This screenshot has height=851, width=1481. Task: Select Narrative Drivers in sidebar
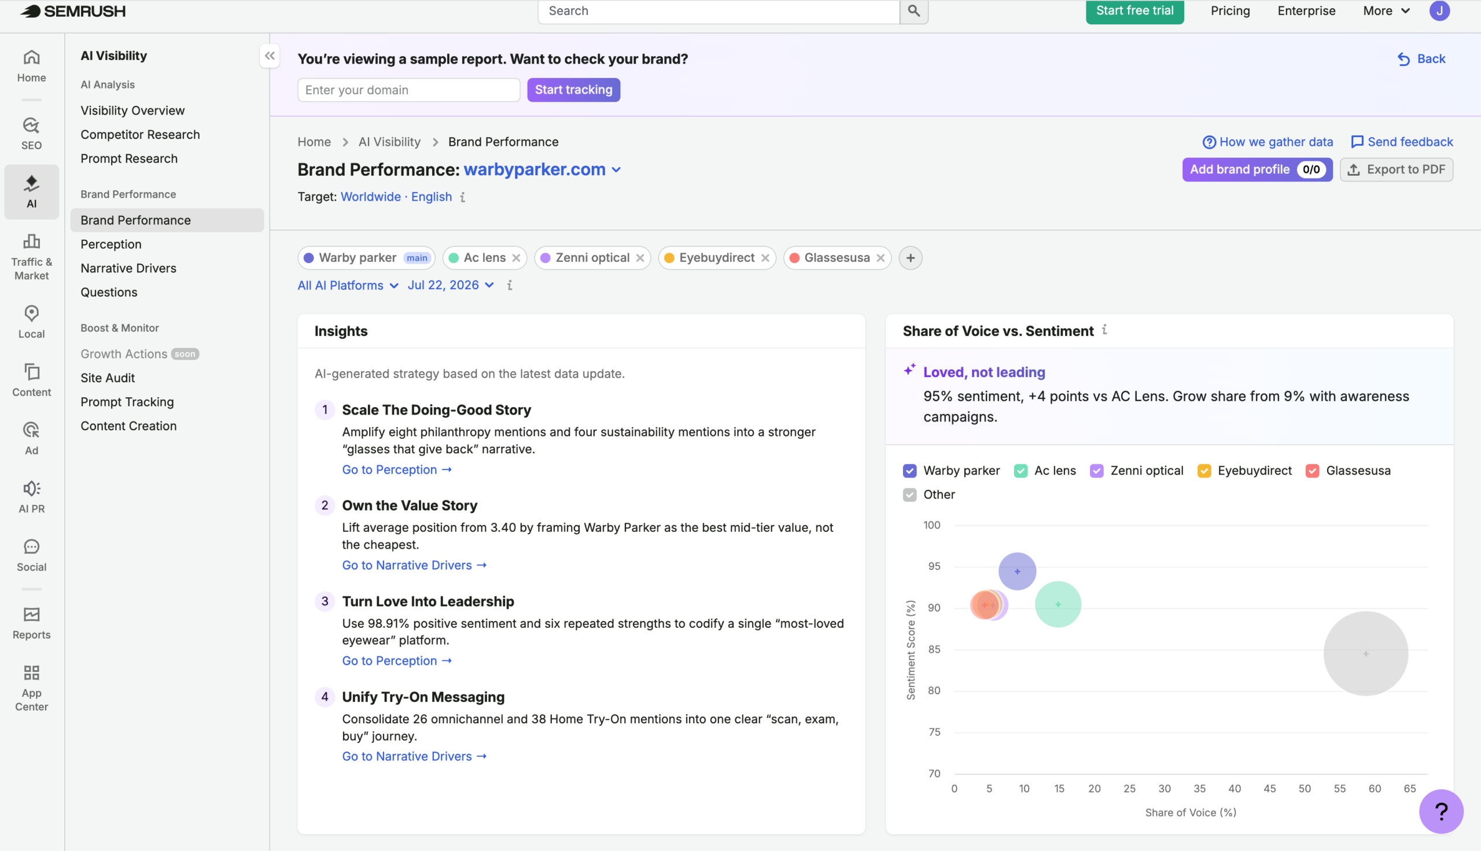128,268
